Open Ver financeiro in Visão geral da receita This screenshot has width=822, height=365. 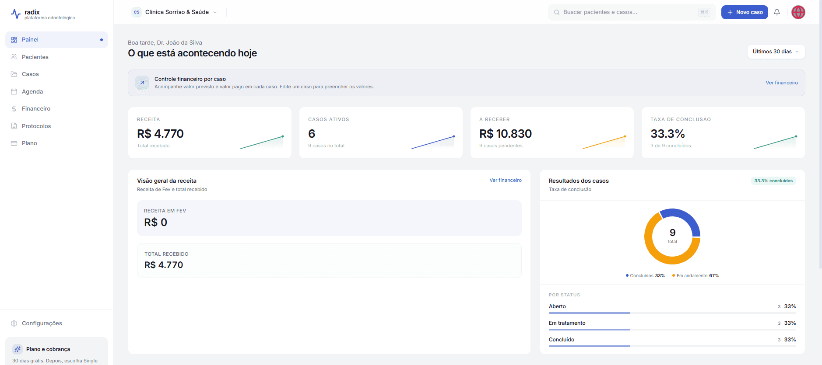point(505,180)
